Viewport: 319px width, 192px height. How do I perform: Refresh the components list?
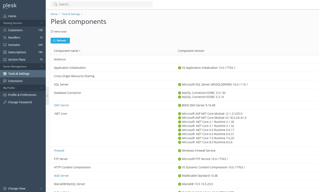60,41
